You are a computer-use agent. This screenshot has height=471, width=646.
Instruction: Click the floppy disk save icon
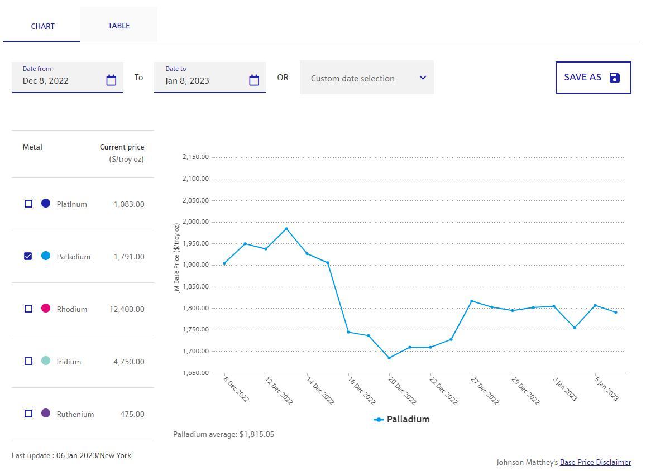[614, 78]
